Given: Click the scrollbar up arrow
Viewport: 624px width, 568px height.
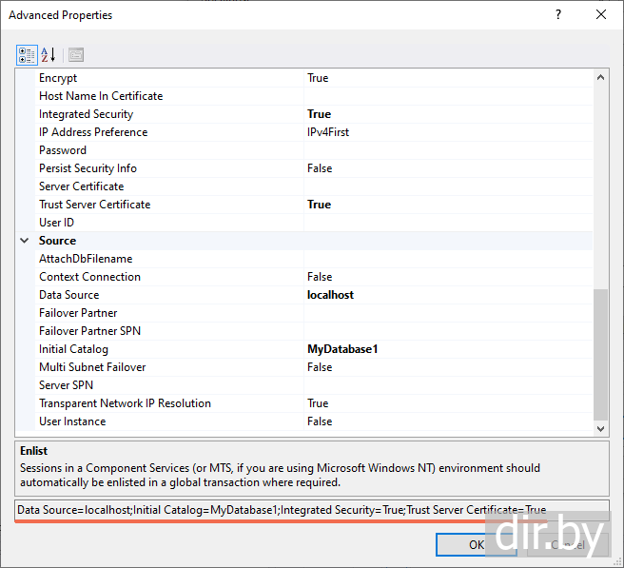Looking at the screenshot, I should [600, 78].
